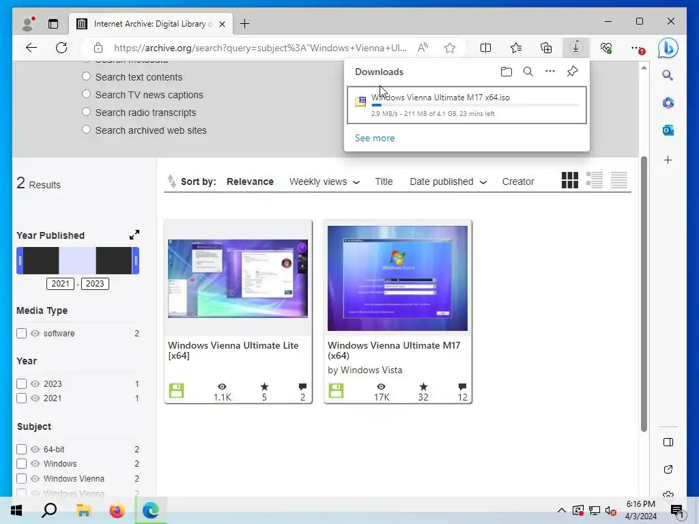View site information lock icon
The height and width of the screenshot is (524, 699).
click(98, 48)
